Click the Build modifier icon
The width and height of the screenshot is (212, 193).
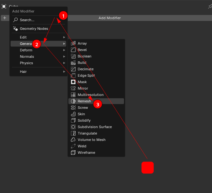coord(73,63)
